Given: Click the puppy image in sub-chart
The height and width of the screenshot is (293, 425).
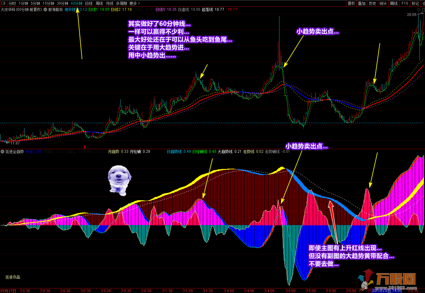Looking at the screenshot, I should [120, 181].
